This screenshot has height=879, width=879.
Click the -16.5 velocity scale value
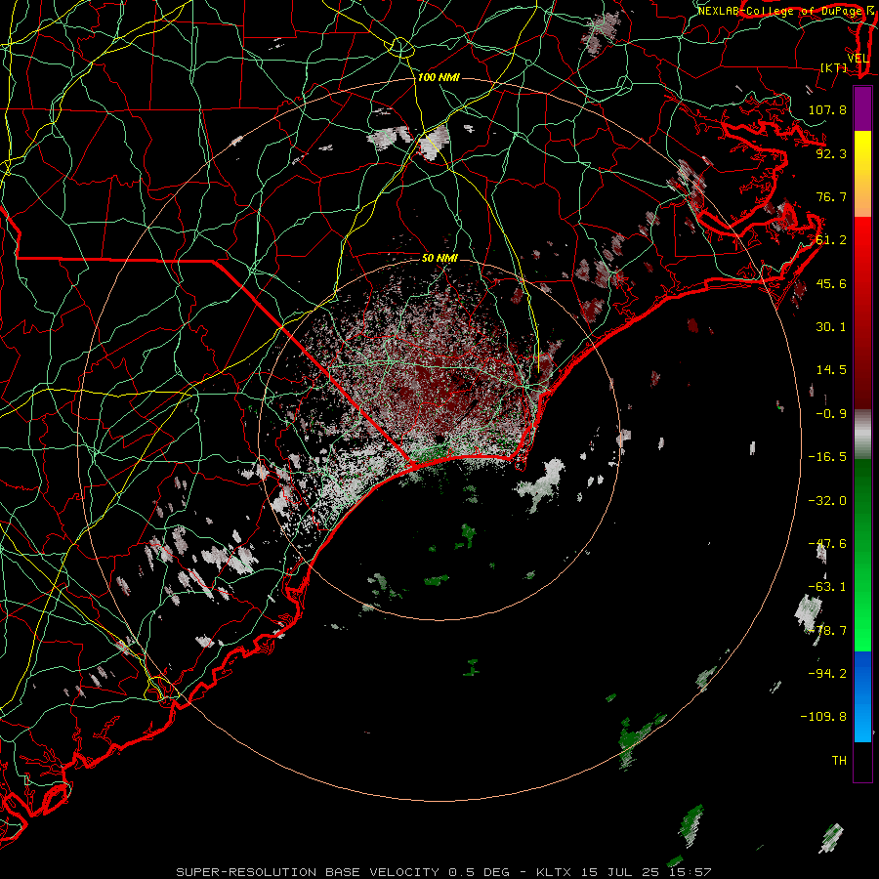click(x=827, y=457)
